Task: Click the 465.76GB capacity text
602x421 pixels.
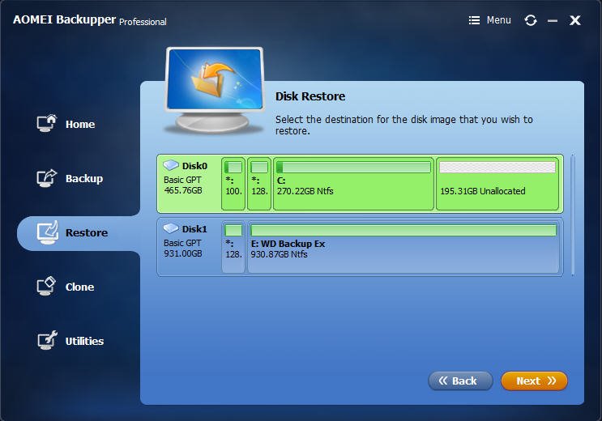Action: click(183, 190)
